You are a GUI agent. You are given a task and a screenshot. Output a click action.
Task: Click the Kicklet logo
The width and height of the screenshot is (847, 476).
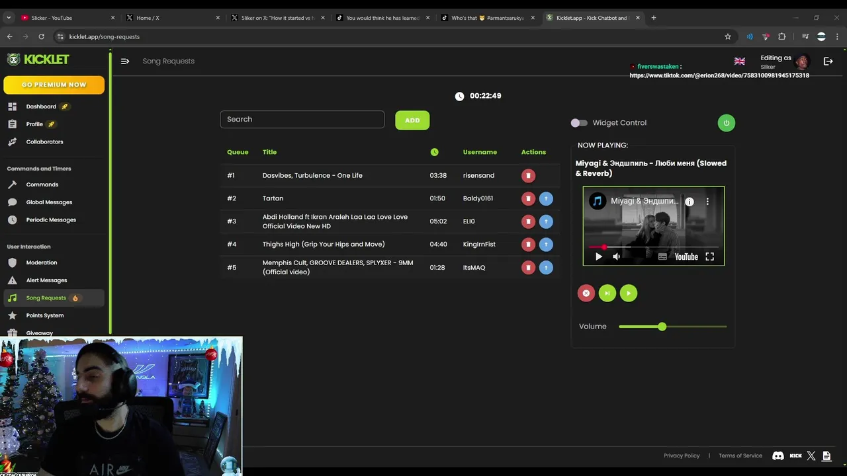(x=38, y=59)
